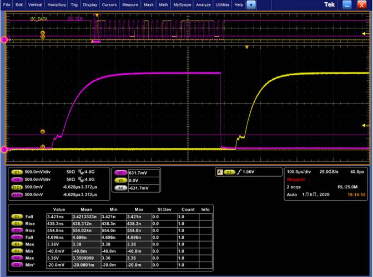Click the ΔV cursor delta badge
Screen dimensions: 373x277
[x=120, y=188]
